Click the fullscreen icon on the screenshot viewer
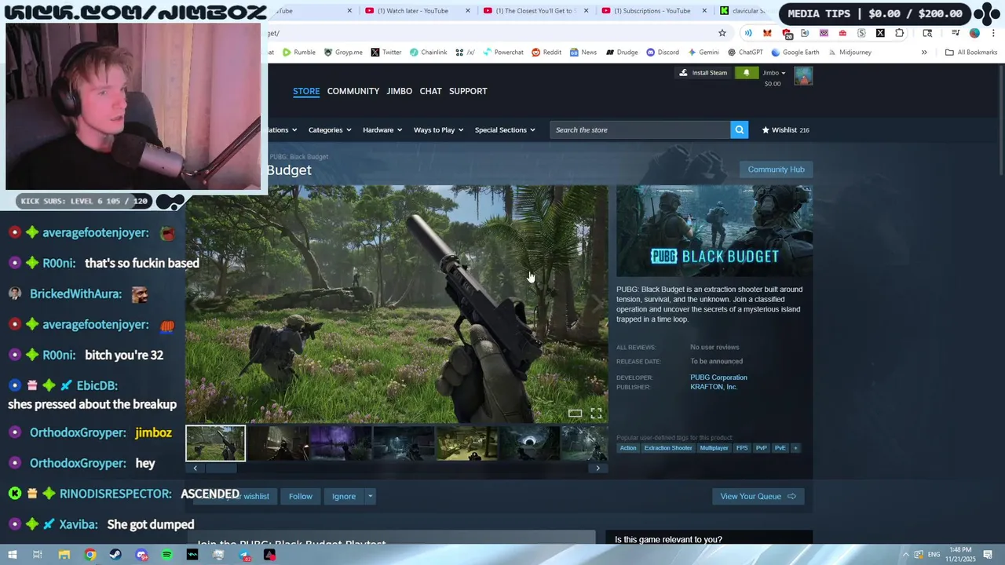The image size is (1005, 565). [x=596, y=413]
